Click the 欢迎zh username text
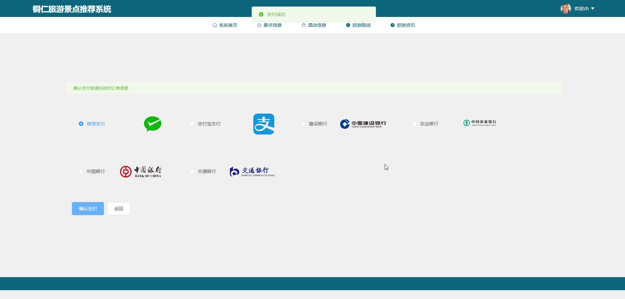The height and width of the screenshot is (299, 625). click(582, 8)
